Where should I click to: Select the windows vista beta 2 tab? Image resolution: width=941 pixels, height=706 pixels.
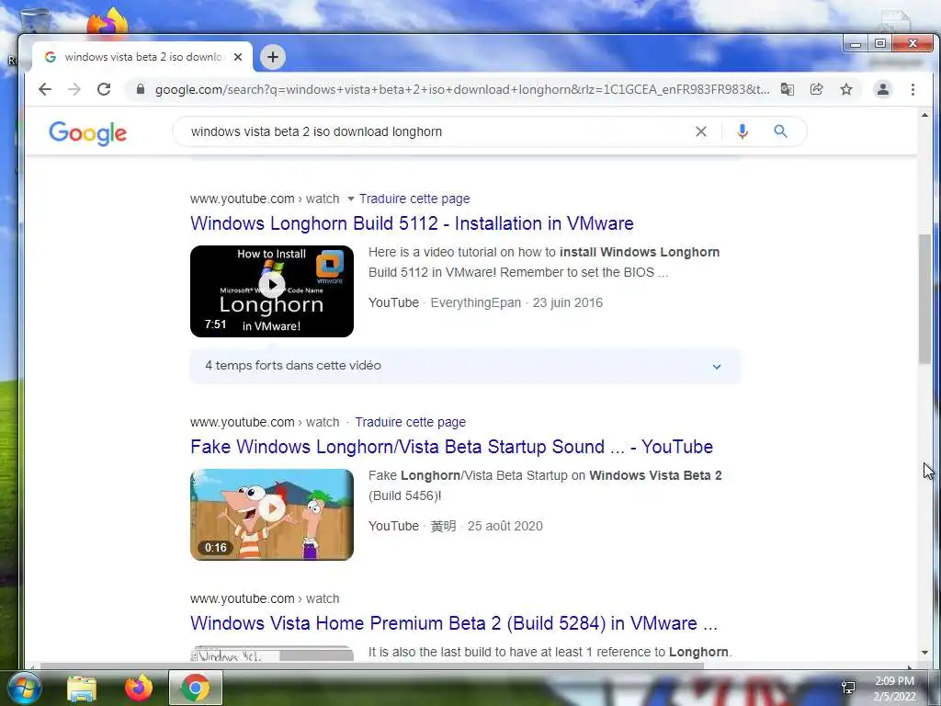pyautogui.click(x=142, y=57)
